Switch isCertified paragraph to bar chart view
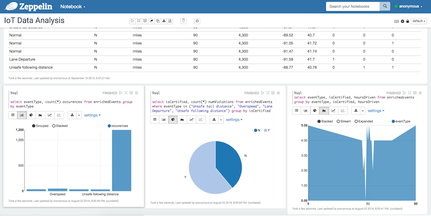The image size is (431, 216). 165,119
